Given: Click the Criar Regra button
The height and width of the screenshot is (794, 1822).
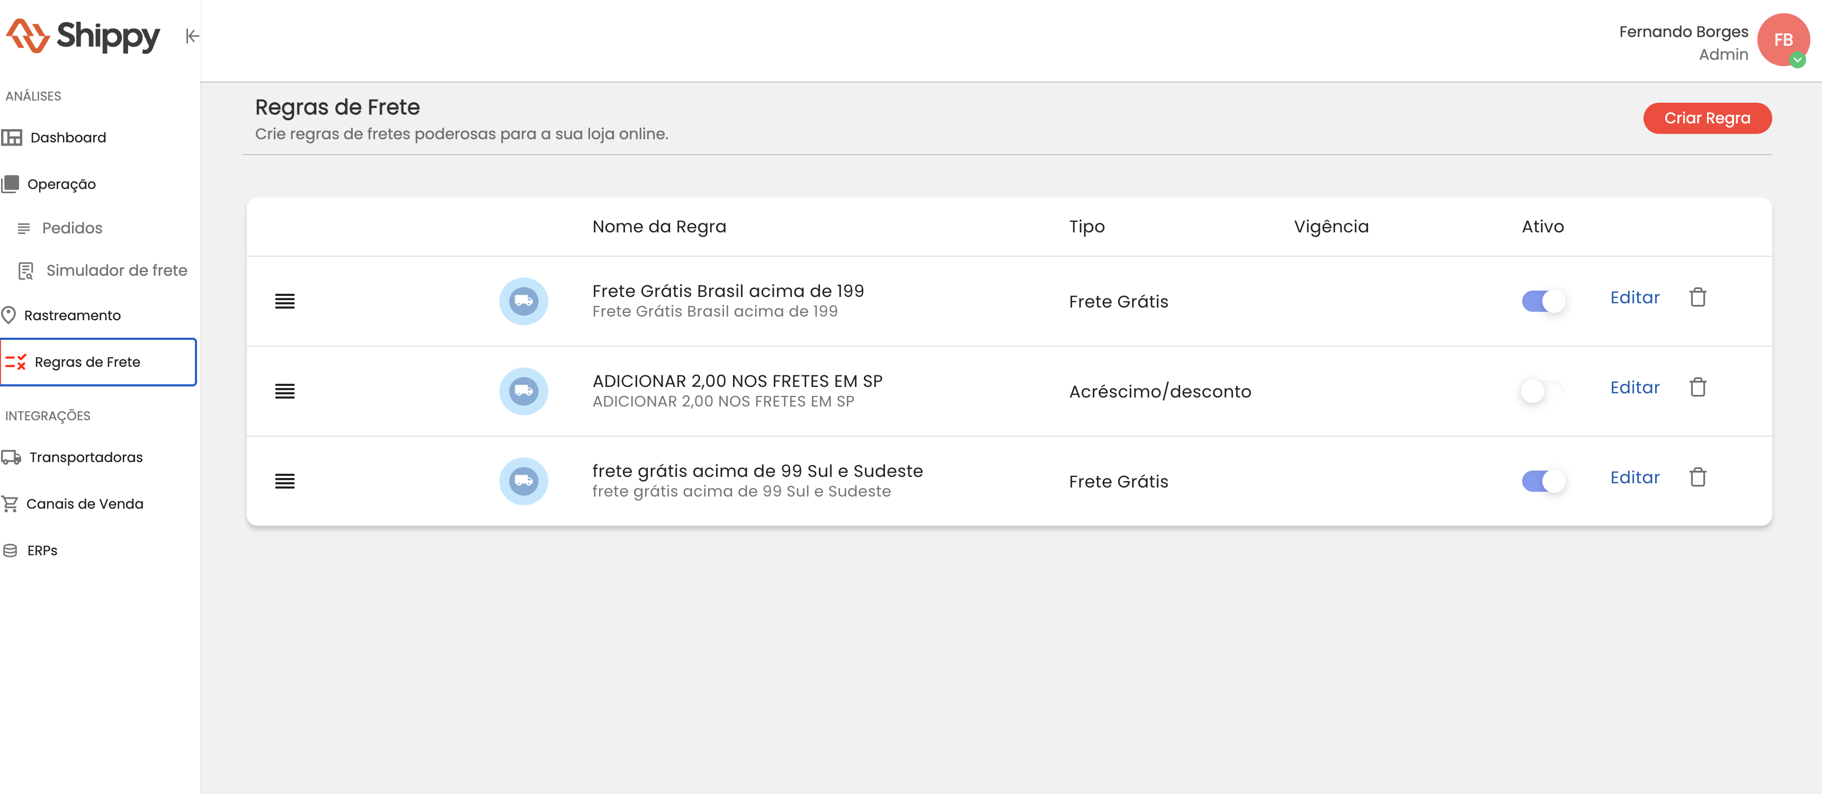Looking at the screenshot, I should [x=1707, y=118].
